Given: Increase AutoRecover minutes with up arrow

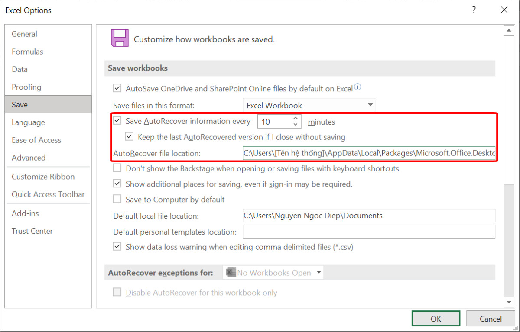Looking at the screenshot, I should pos(296,118).
